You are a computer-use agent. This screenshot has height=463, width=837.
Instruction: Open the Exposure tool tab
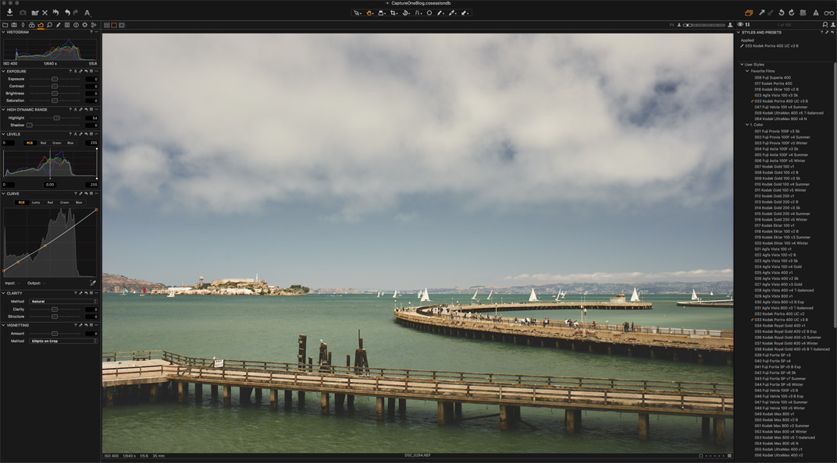click(x=41, y=25)
